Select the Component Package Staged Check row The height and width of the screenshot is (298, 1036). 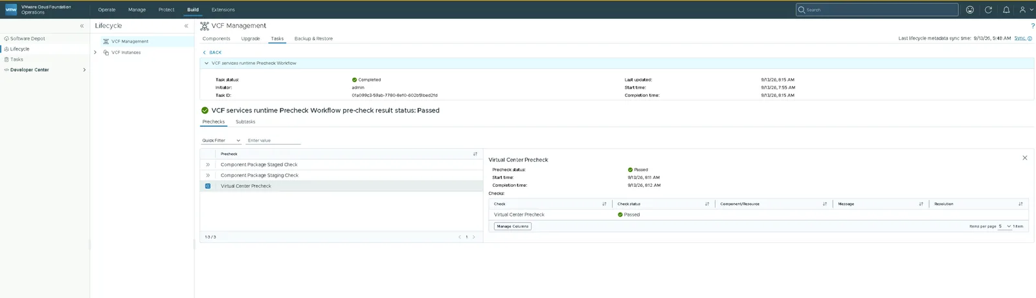click(341, 165)
